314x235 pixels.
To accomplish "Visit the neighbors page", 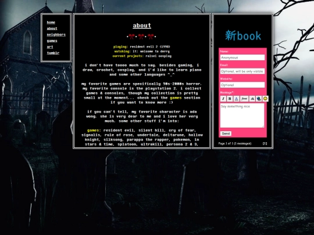I will 56,35.
